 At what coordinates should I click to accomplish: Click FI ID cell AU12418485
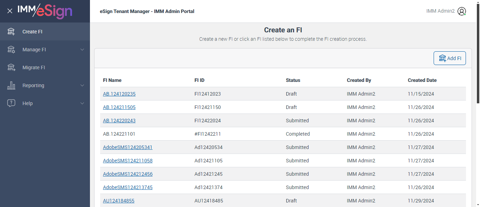(209, 201)
